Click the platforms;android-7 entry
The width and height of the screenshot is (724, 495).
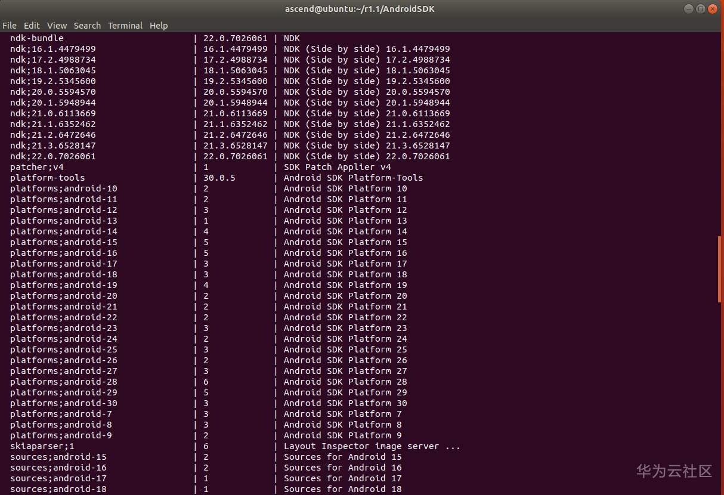(x=61, y=414)
